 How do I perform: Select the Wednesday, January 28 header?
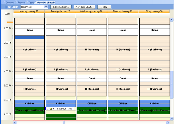[x=91, y=11]
